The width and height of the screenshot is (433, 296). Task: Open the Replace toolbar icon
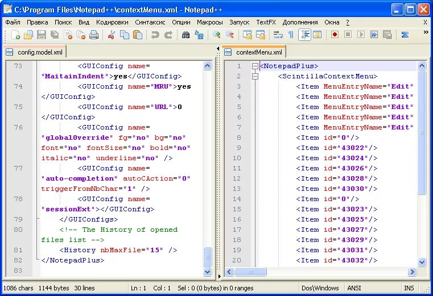(x=199, y=35)
